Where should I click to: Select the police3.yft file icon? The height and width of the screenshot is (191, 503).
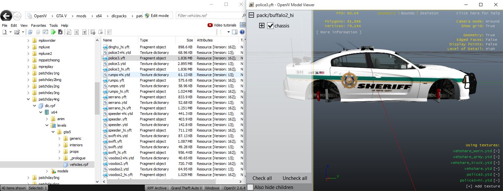[105, 58]
